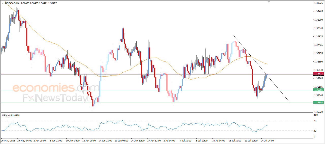Click the grey chart shift triangle marker
325x144 pixels.
tap(269, 2)
